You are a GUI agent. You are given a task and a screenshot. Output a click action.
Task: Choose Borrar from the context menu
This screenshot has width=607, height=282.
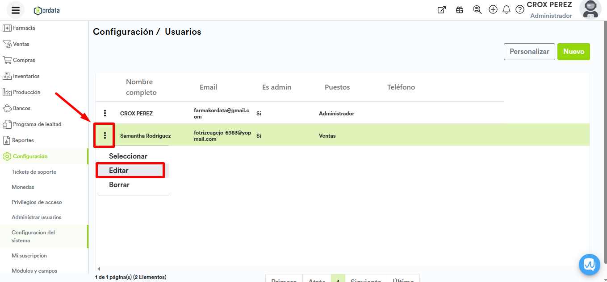pos(119,185)
